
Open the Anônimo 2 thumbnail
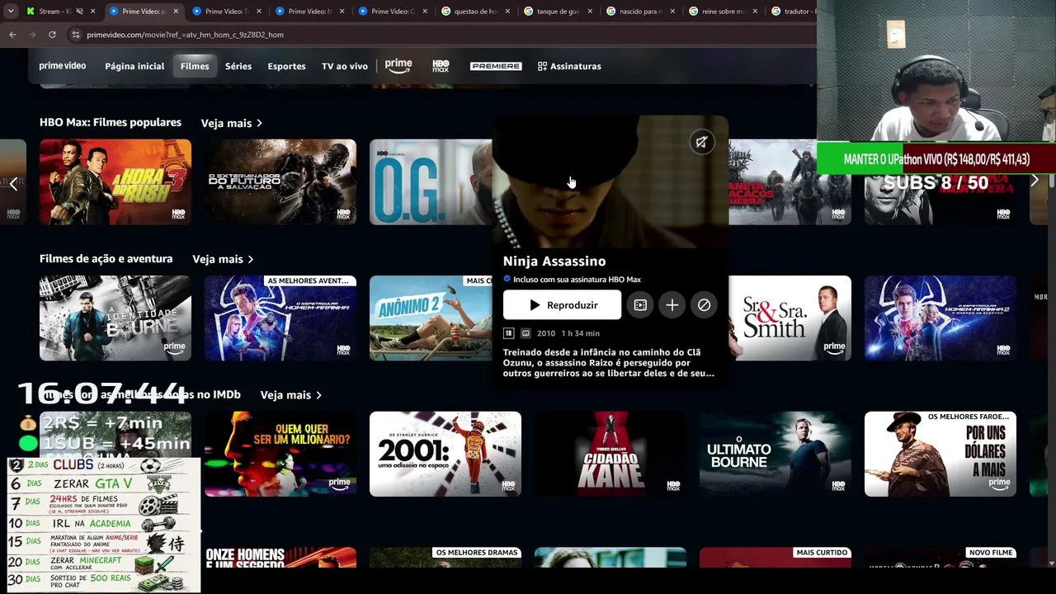pos(431,318)
